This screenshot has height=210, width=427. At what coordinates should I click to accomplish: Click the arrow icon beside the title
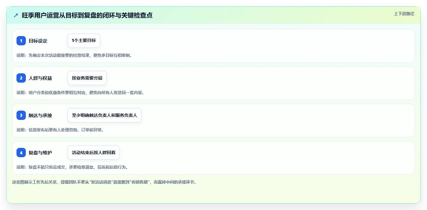(16, 15)
